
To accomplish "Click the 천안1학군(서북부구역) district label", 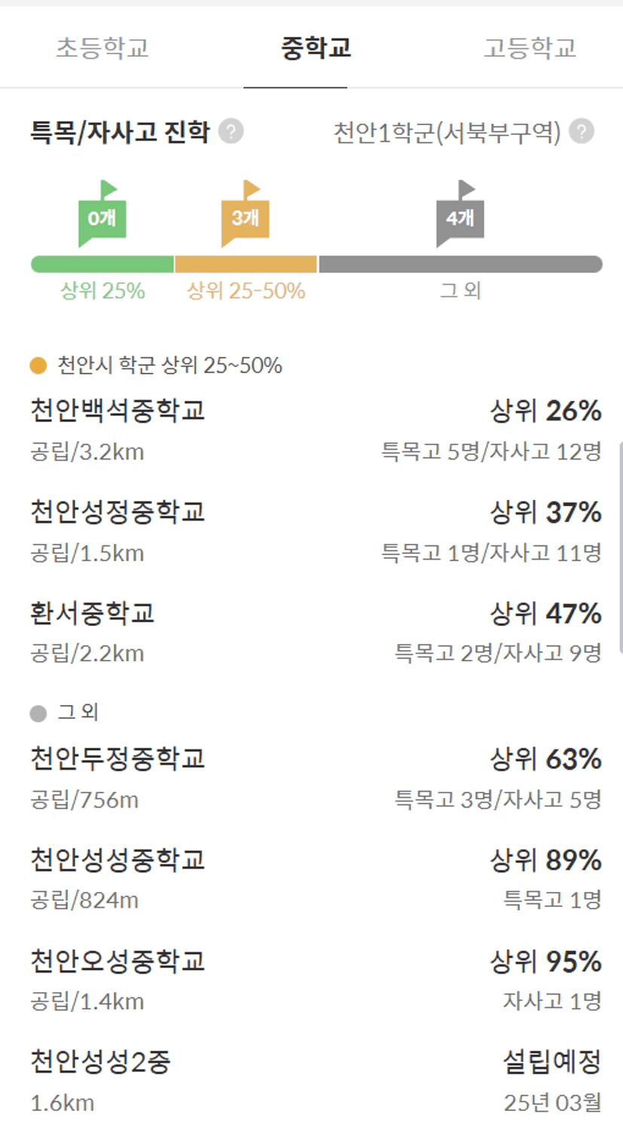I will (x=447, y=133).
